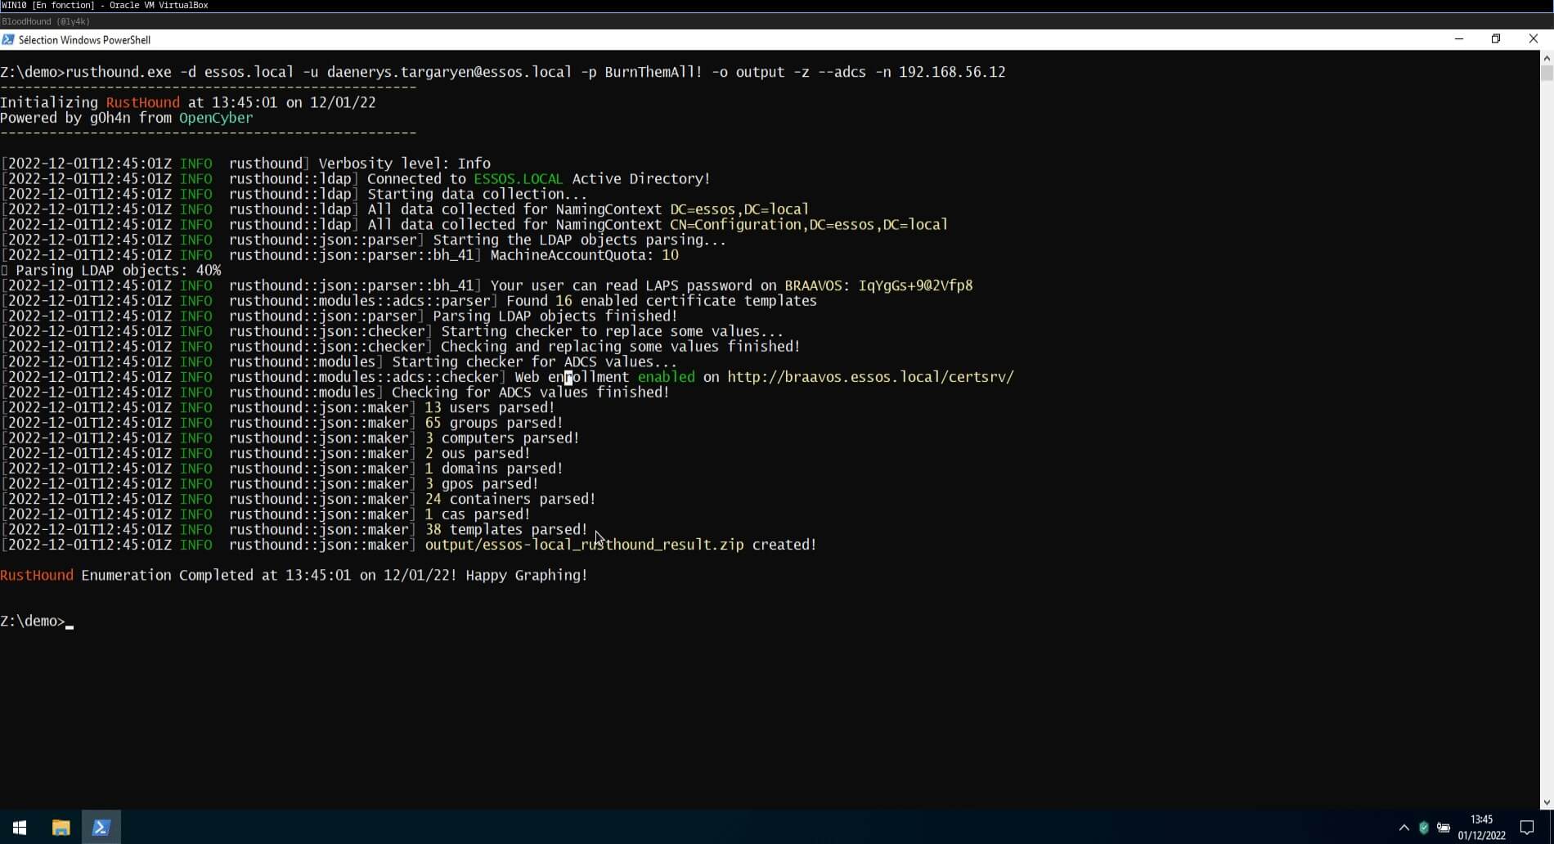This screenshot has height=844, width=1554.
Task: Click the PowerShell icon in the window title bar
Action: (x=8, y=39)
